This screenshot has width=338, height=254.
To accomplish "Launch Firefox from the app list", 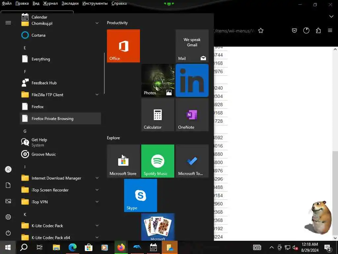I will tap(60, 106).
